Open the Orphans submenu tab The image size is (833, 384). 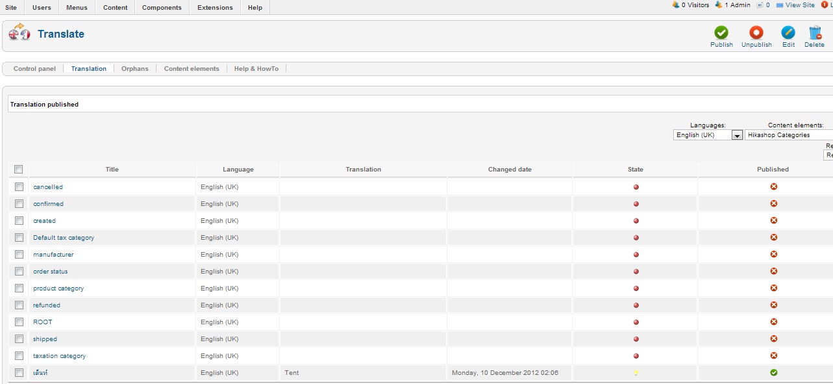(135, 68)
